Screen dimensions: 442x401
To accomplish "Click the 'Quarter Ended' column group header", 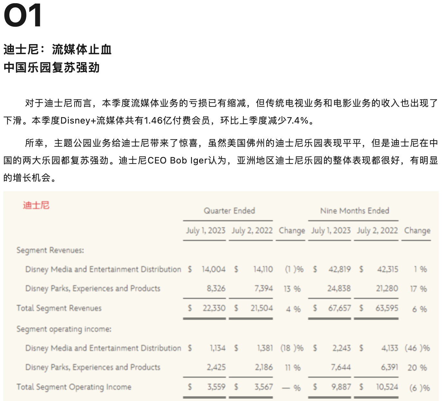I will [x=229, y=211].
